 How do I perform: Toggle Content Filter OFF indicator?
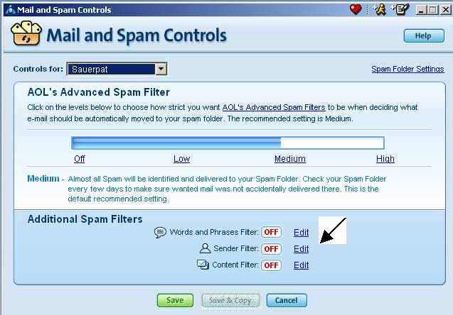(271, 265)
